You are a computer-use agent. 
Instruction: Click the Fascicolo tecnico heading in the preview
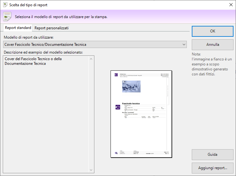click(131, 103)
